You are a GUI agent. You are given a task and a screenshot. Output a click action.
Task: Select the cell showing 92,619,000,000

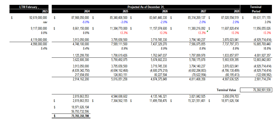38,18
